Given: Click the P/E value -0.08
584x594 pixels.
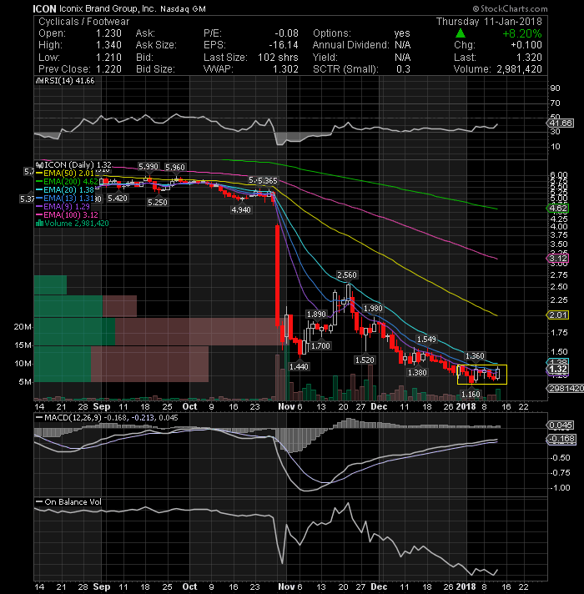Looking at the screenshot, I should pos(285,33).
